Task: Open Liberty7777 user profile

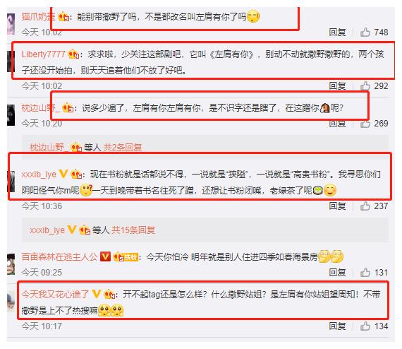Action: [43, 54]
